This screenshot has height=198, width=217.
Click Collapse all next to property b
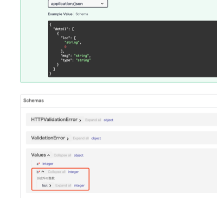56,172
